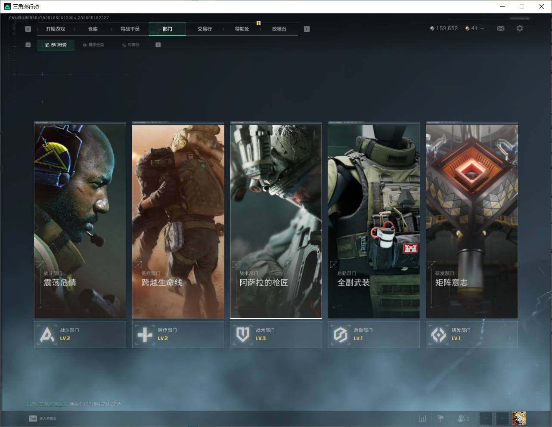Select the 部门任务 sub-tab
Image resolution: width=552 pixels, height=427 pixels.
click(56, 45)
